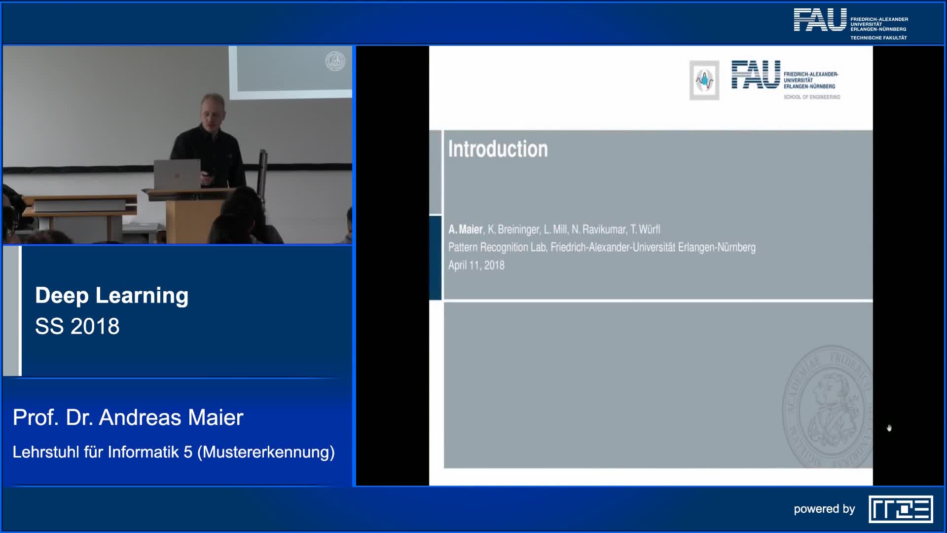Click the lecturer video thumbnail
Screen dimensions: 947x533
(178, 145)
